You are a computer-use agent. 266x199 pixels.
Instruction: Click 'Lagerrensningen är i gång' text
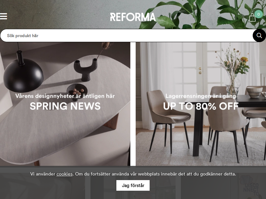click(x=201, y=96)
